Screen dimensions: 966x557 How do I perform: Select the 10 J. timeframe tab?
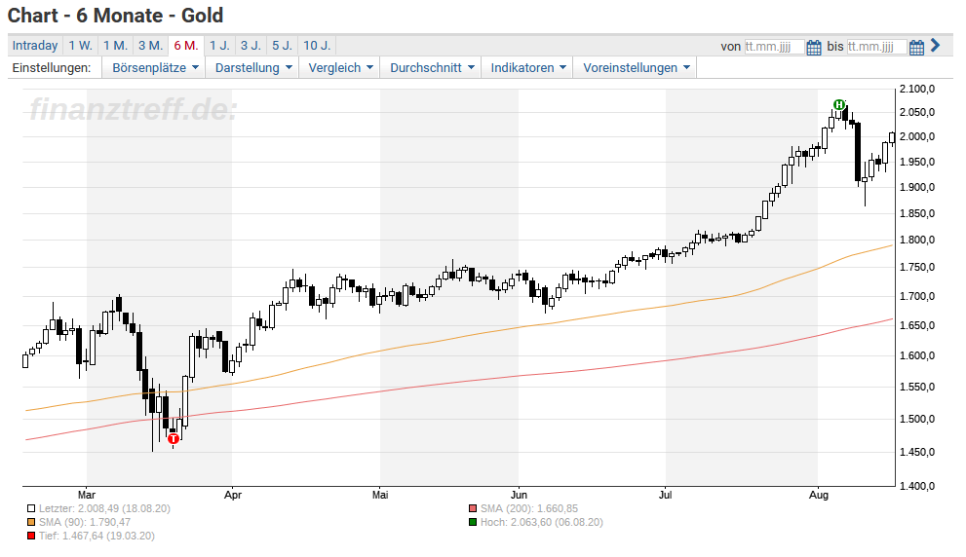[x=317, y=46]
